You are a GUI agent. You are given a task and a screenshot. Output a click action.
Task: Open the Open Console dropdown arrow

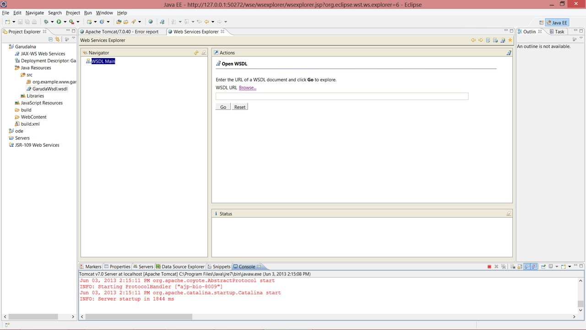pos(570,267)
